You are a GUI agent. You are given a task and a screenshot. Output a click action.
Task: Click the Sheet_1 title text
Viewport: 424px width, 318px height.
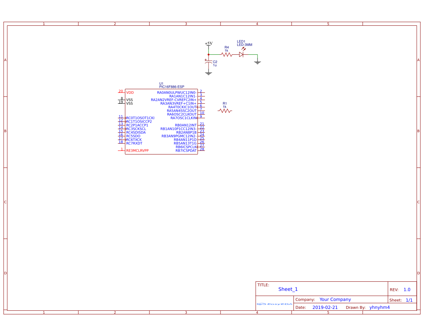coord(288,289)
